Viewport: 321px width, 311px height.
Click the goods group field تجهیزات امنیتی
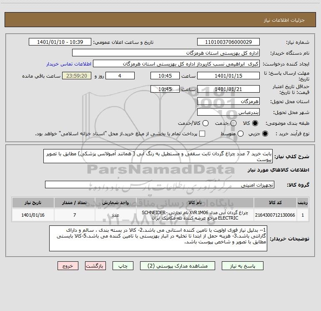[160, 185]
